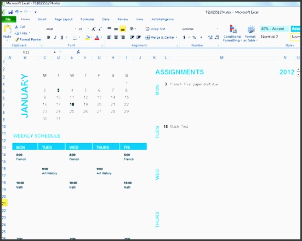Select row header 21
The height and width of the screenshot is (241, 302).
[x=4, y=203]
